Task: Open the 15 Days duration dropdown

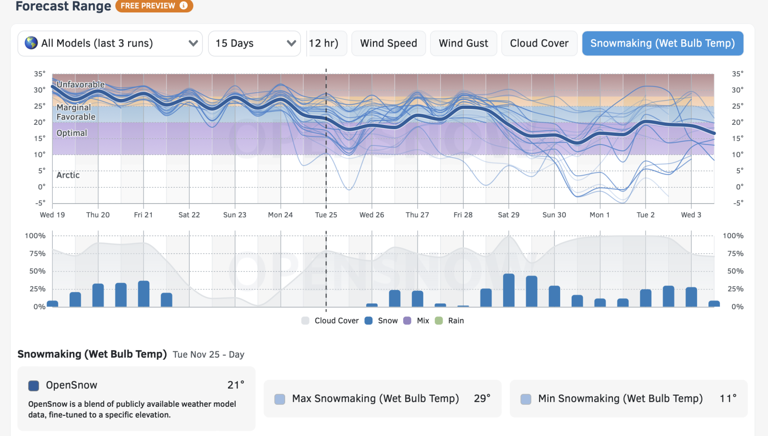Action: click(254, 43)
